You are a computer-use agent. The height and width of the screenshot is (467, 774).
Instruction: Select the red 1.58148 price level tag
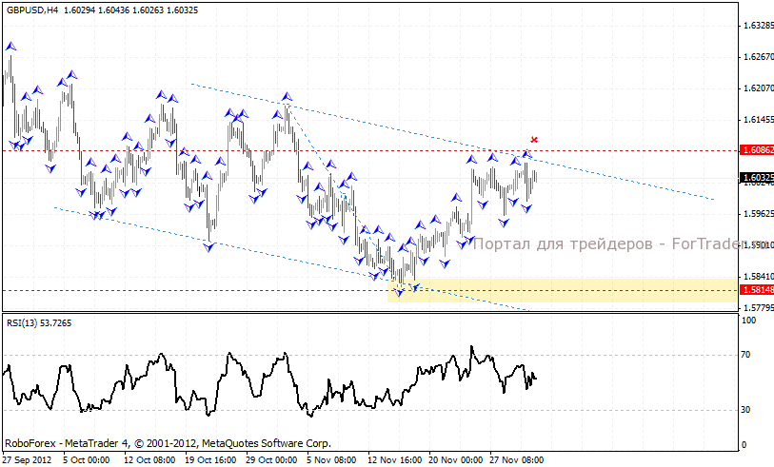[755, 290]
